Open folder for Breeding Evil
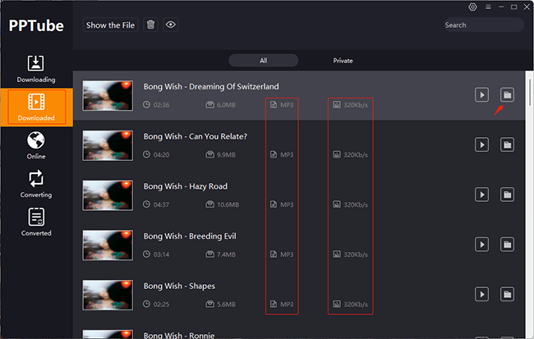Screen dimensions: 534x339 pyautogui.click(x=507, y=245)
